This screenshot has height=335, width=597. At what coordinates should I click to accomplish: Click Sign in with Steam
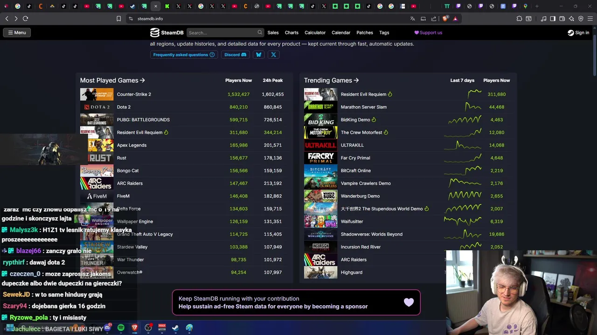click(x=578, y=33)
